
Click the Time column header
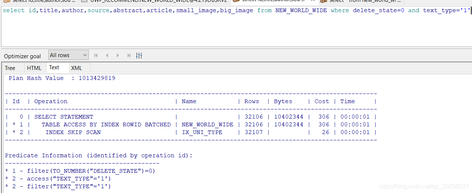(348, 101)
